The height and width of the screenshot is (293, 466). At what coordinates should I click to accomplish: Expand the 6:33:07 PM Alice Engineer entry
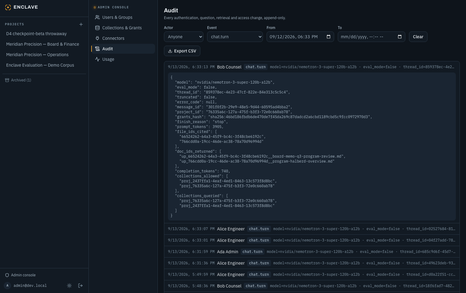(x=312, y=229)
